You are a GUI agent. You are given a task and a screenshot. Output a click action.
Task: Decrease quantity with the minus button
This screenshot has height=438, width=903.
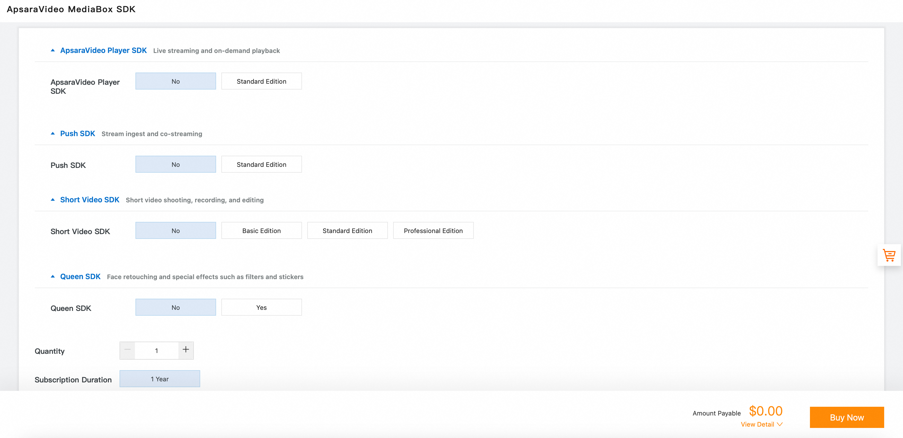pos(128,350)
